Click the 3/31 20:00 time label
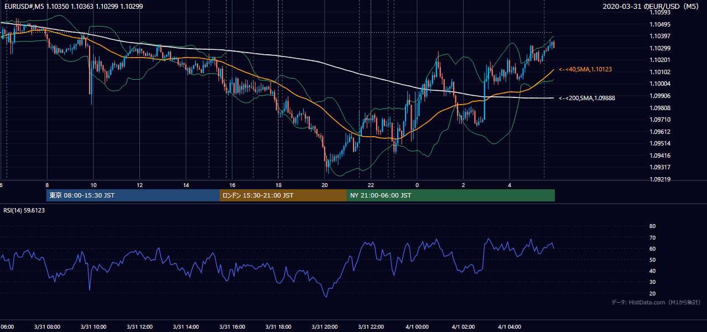 [325, 327]
